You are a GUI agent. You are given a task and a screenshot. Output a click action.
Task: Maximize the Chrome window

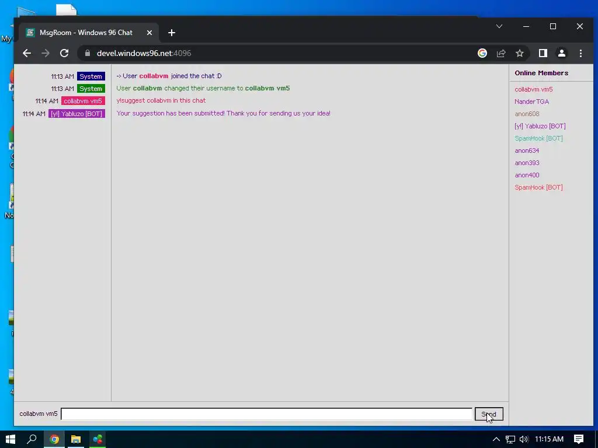point(553,26)
